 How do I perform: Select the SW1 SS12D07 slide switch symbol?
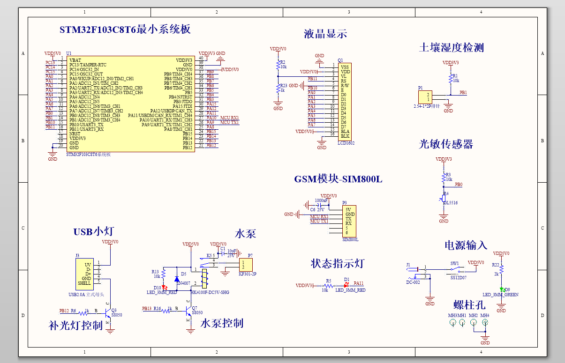455,271
